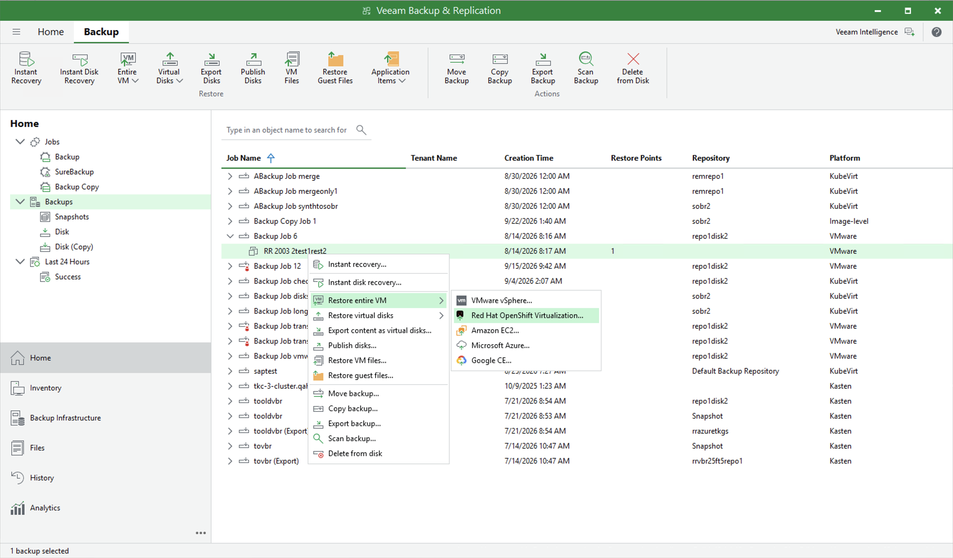Choose Red Hat OpenShift Virtualization from the submenu
Image resolution: width=953 pixels, height=558 pixels.
click(x=526, y=316)
